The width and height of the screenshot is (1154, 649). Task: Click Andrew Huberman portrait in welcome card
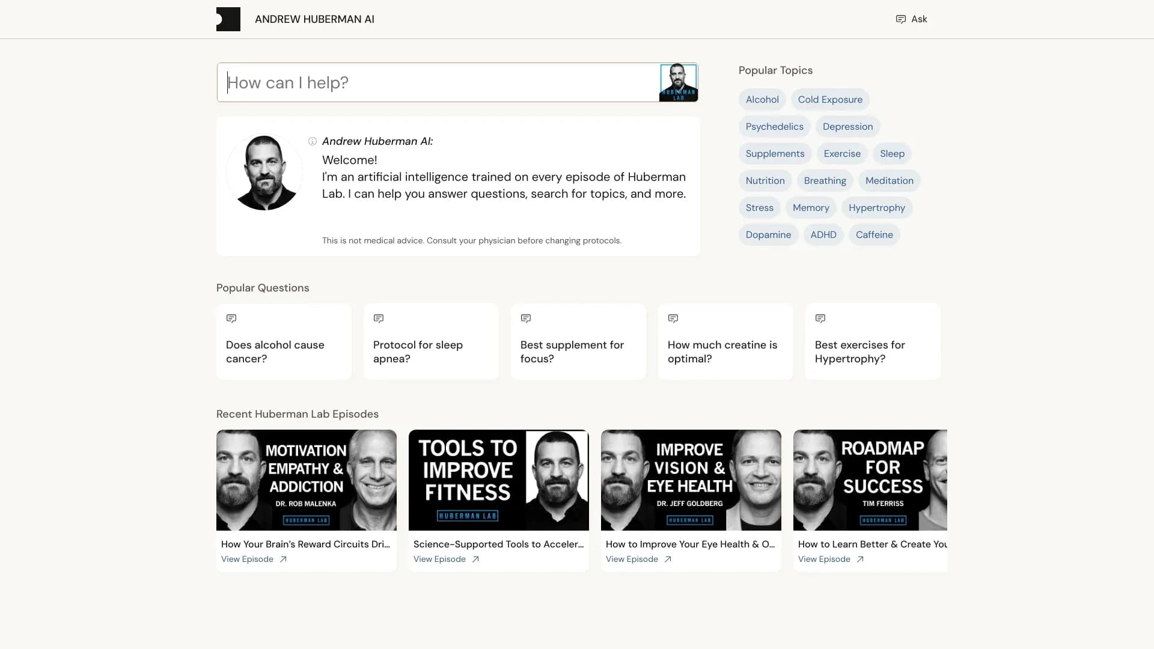coord(264,172)
